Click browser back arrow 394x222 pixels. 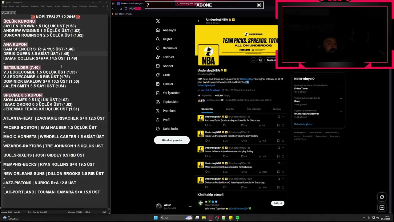coord(113,9)
